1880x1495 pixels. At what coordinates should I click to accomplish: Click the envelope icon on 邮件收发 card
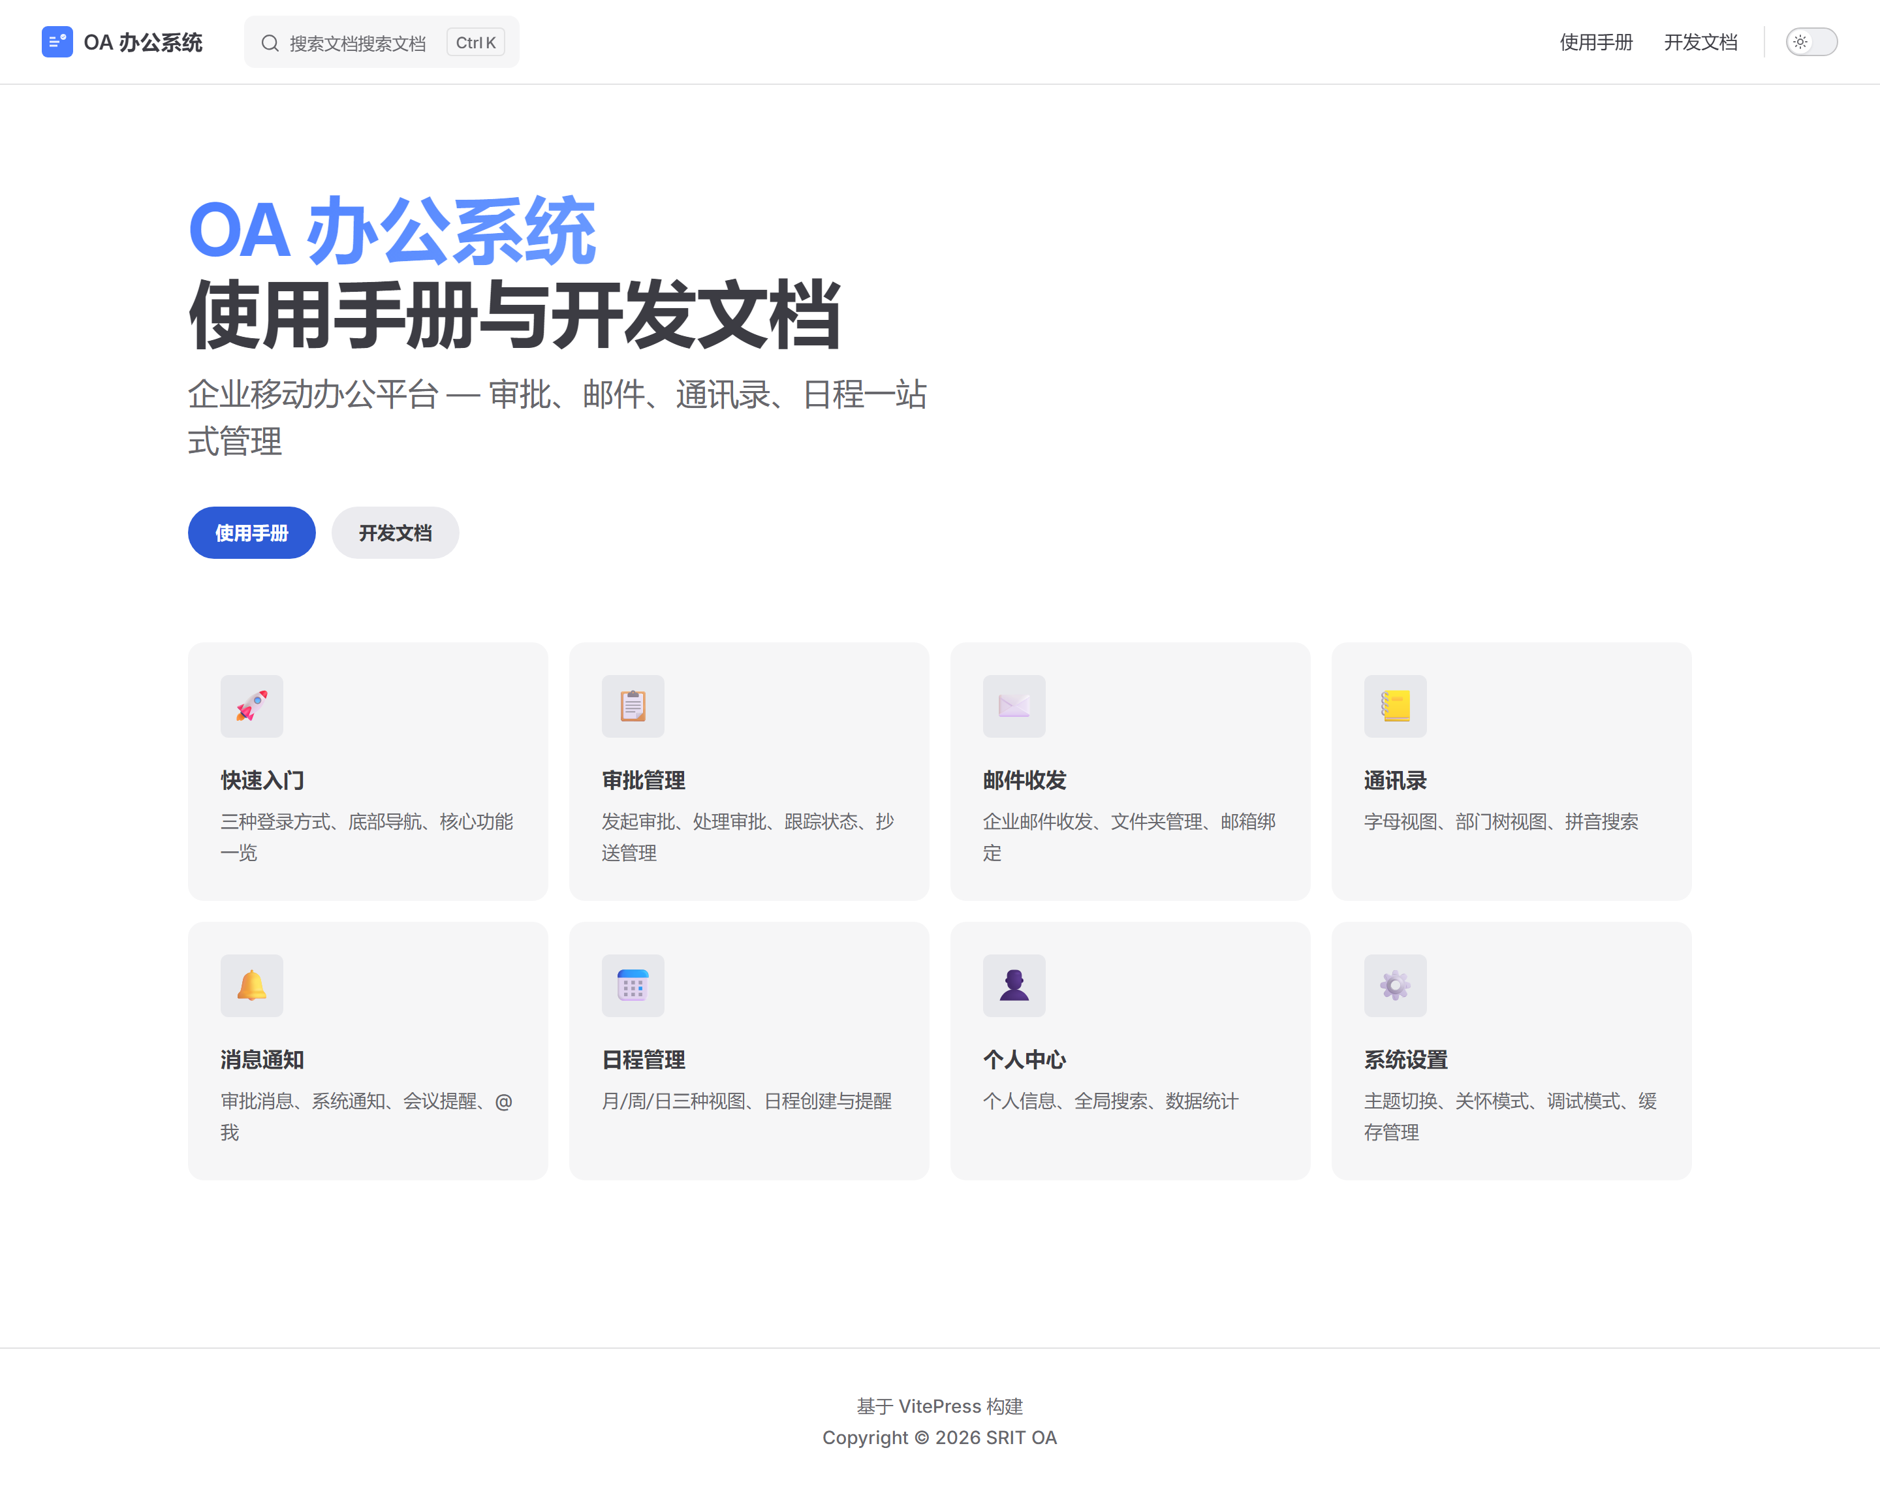[1014, 706]
